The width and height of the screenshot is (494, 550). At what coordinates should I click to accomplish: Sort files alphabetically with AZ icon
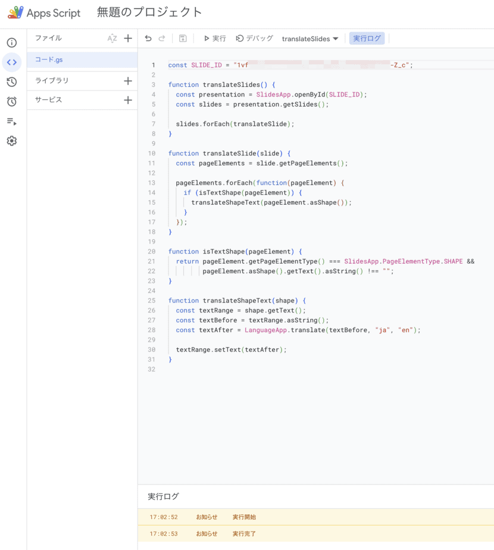tap(112, 39)
